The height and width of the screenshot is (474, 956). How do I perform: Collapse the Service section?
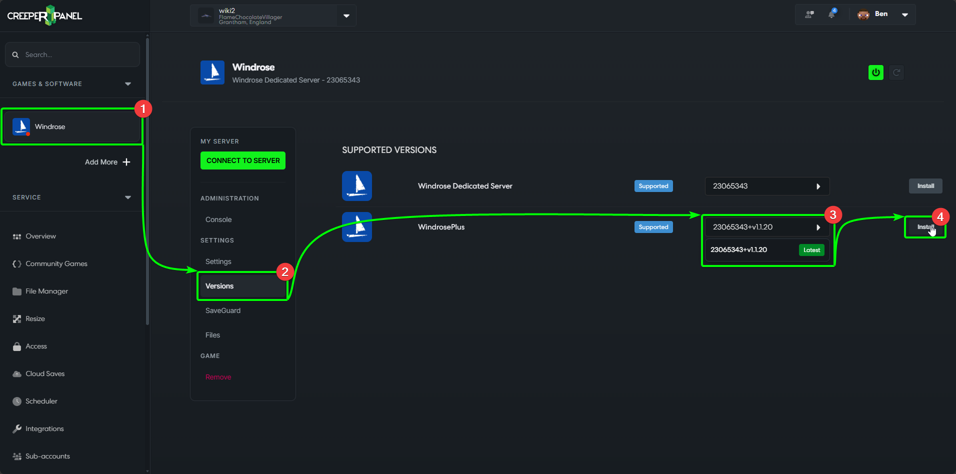(128, 197)
